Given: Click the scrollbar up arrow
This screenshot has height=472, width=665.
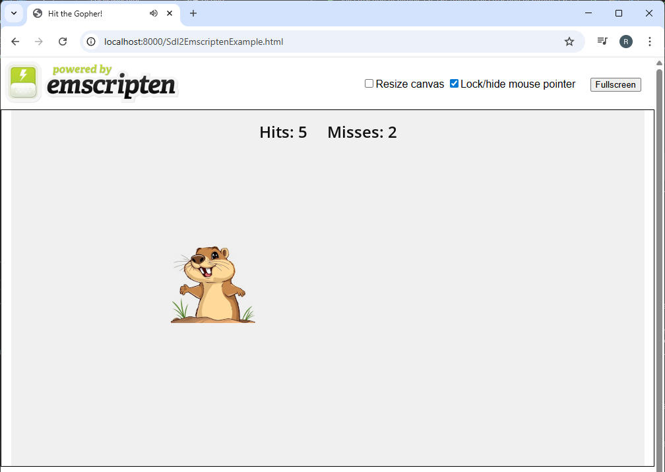Looking at the screenshot, I should pyautogui.click(x=659, y=63).
